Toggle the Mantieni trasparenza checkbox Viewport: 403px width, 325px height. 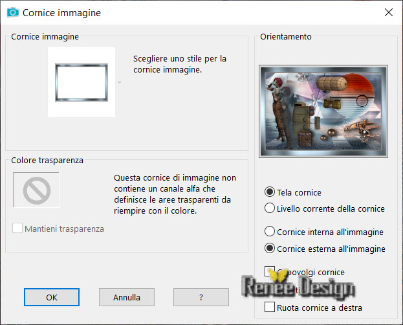17,228
